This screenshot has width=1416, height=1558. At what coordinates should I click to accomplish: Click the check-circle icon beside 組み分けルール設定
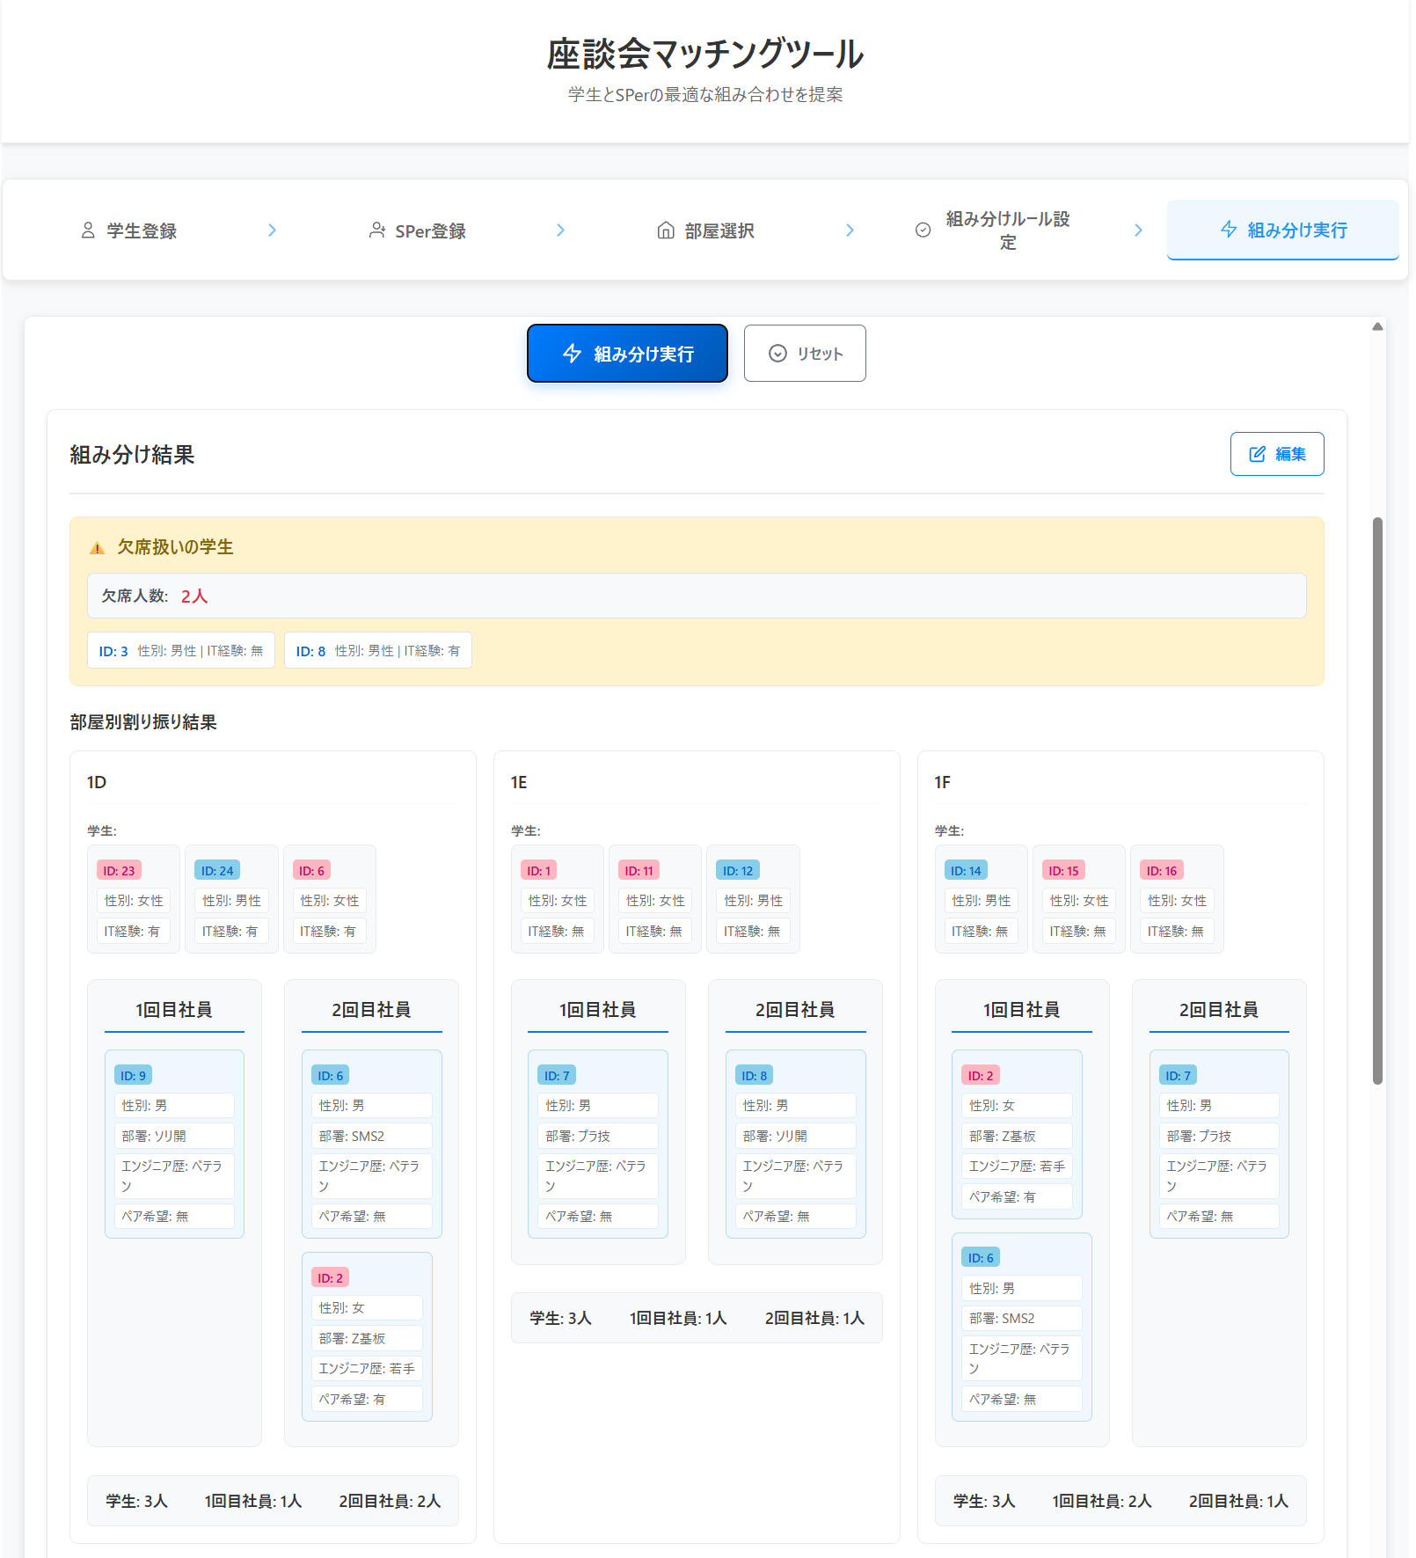[x=923, y=230]
